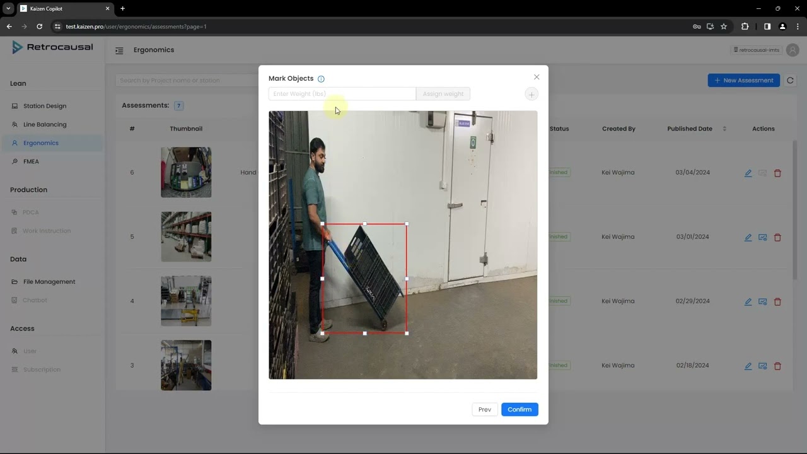The height and width of the screenshot is (454, 807).
Task: Click the password key icon in address bar
Action: [x=697, y=26]
